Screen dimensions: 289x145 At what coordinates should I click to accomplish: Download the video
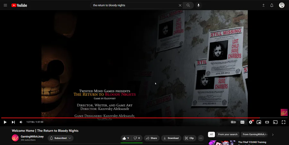pyautogui.click(x=171, y=138)
